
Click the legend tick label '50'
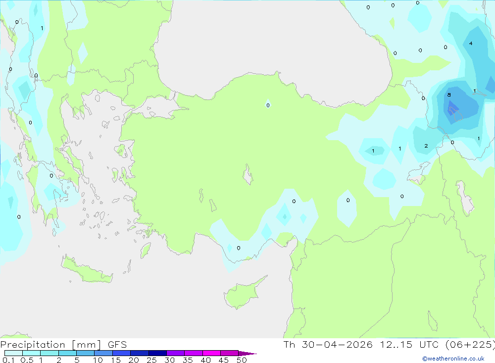click(x=242, y=360)
